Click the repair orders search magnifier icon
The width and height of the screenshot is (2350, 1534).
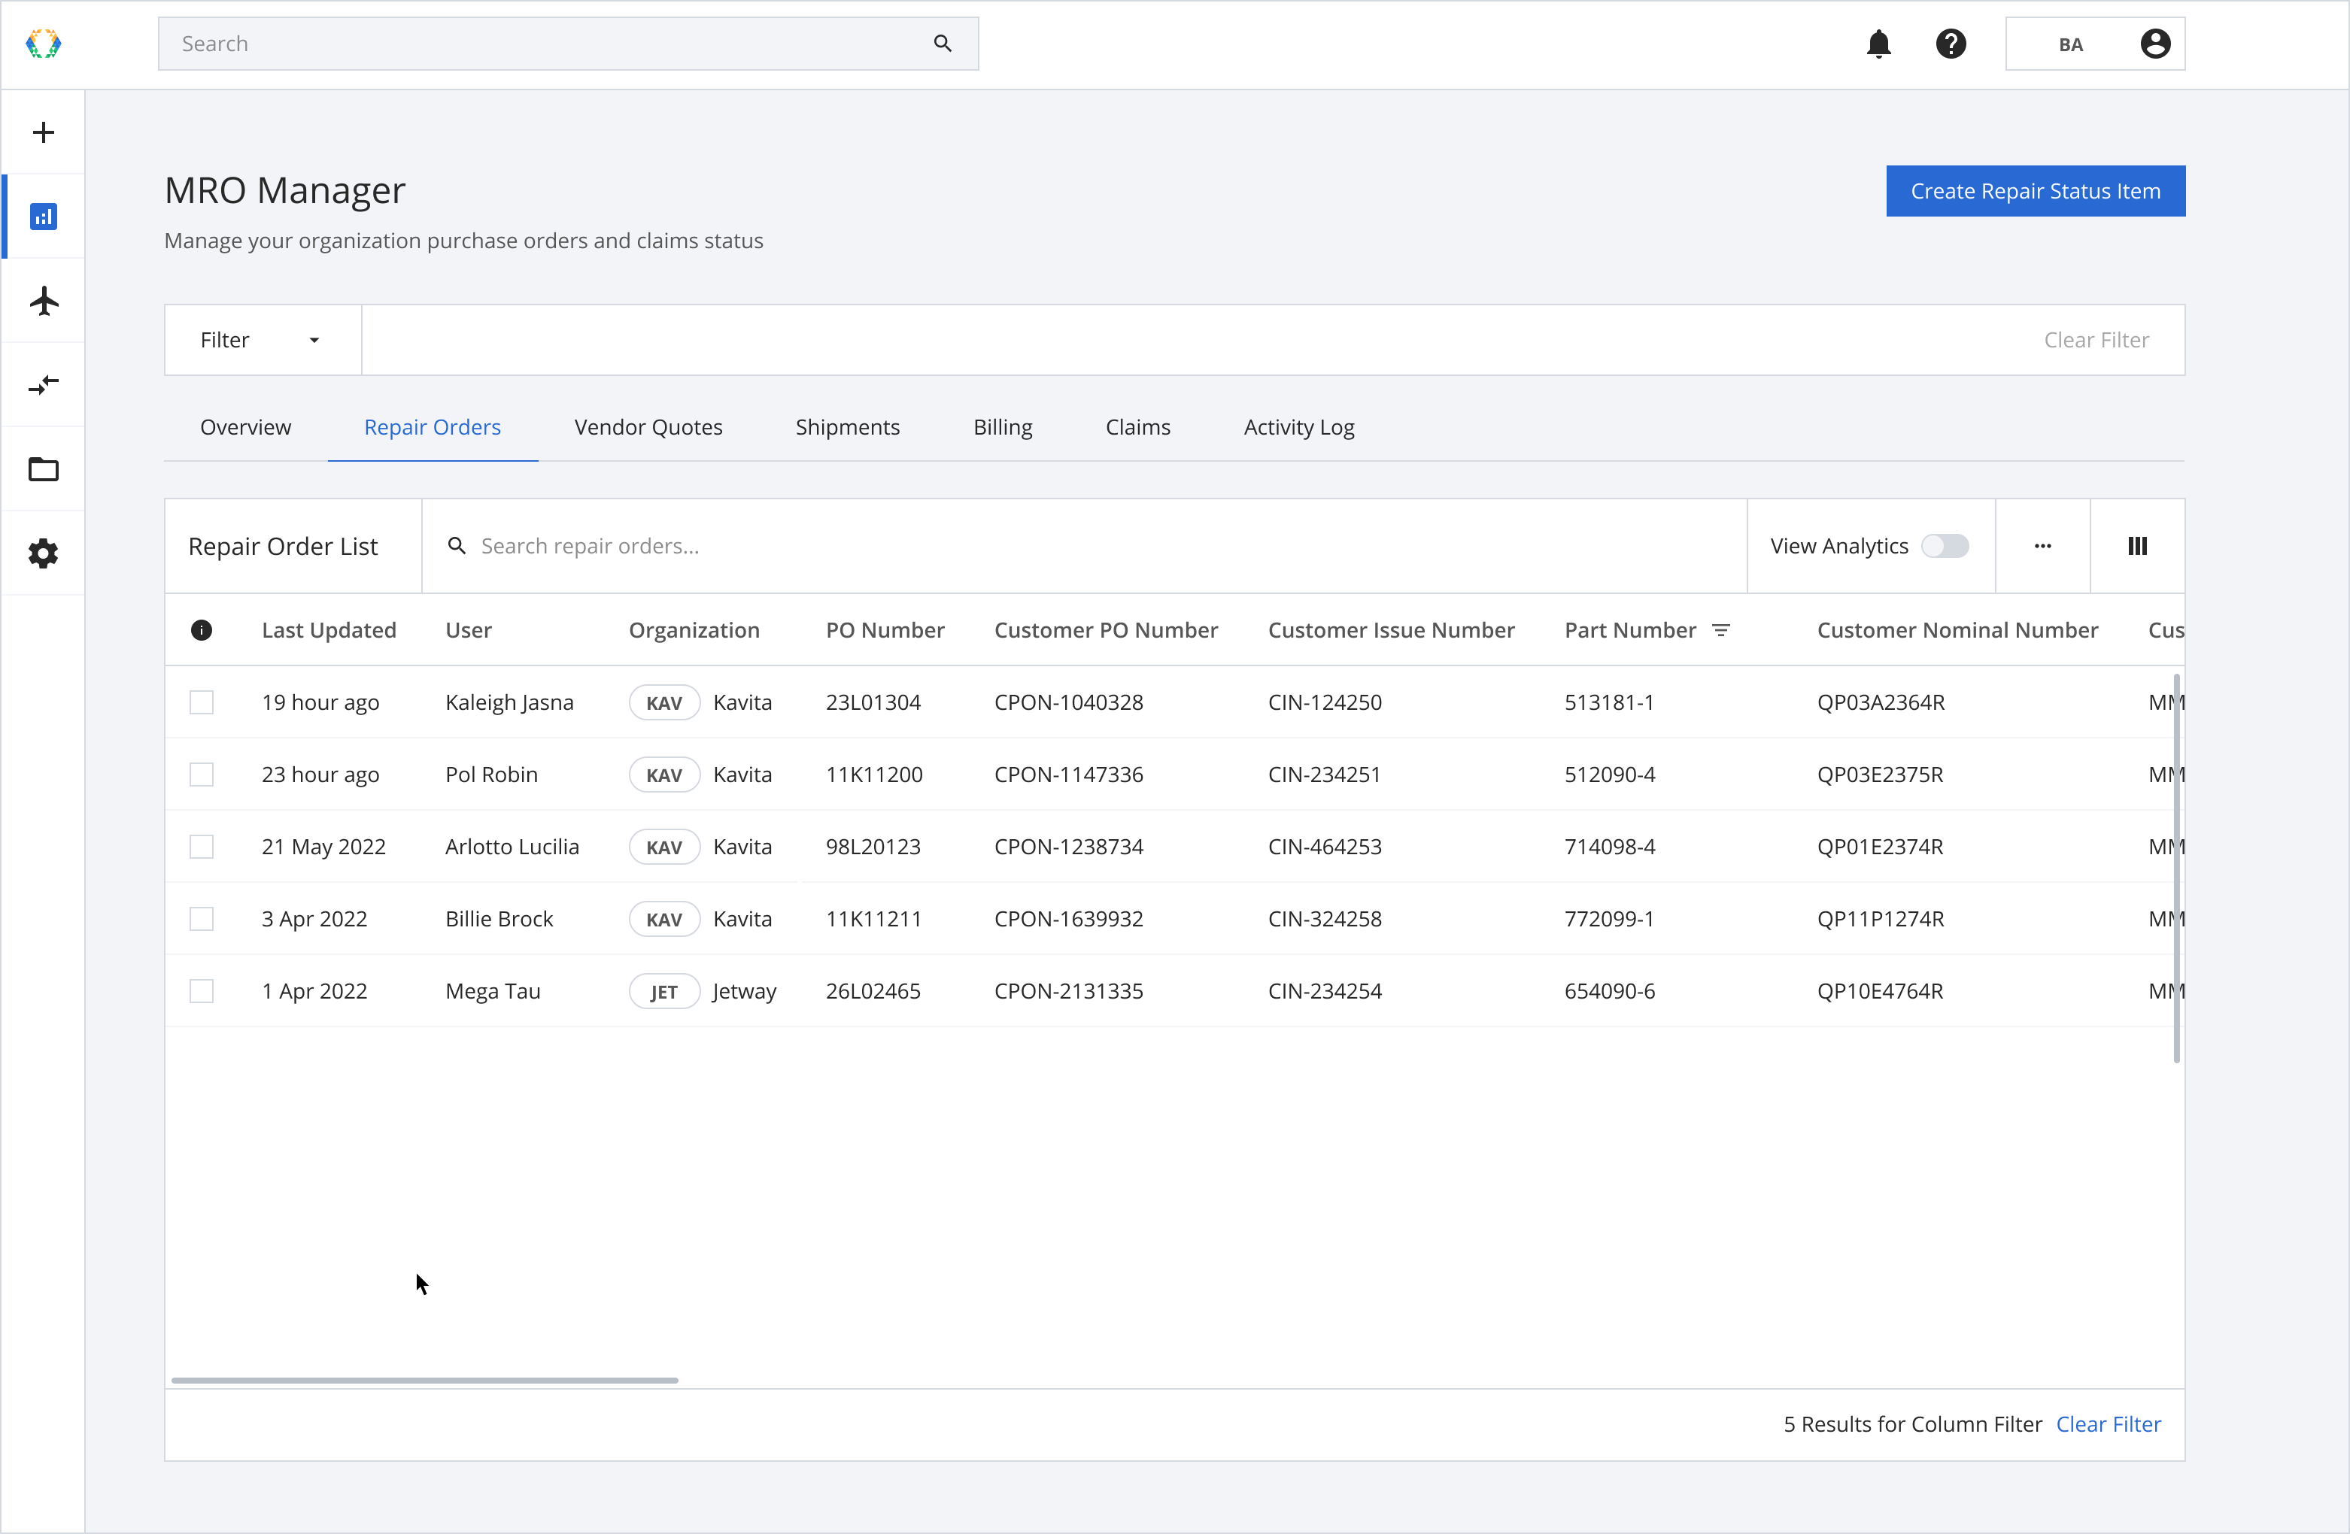tap(456, 546)
